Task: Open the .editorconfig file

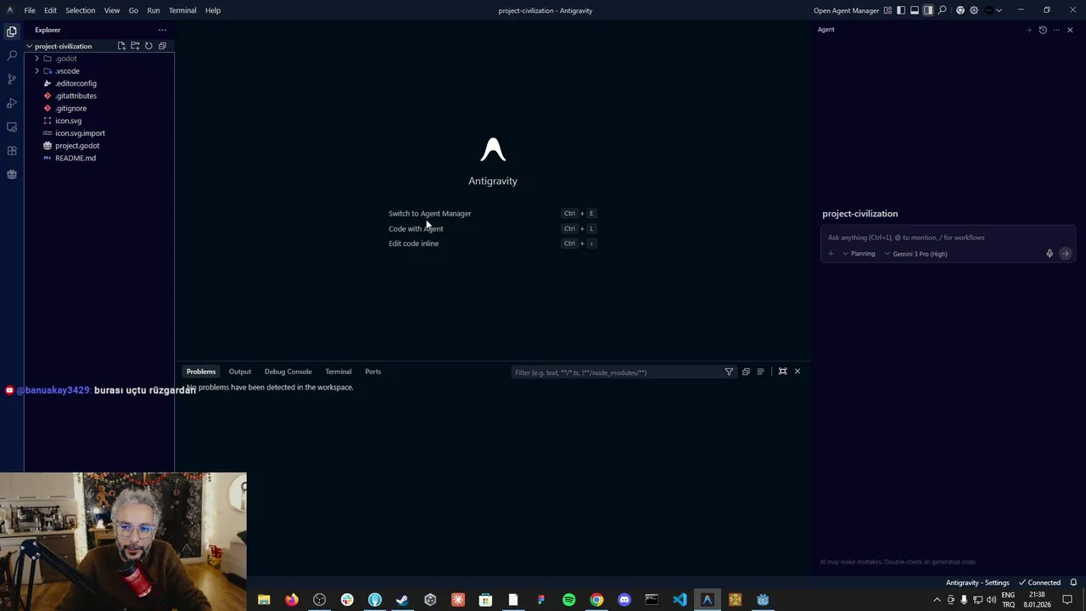Action: 76,83
